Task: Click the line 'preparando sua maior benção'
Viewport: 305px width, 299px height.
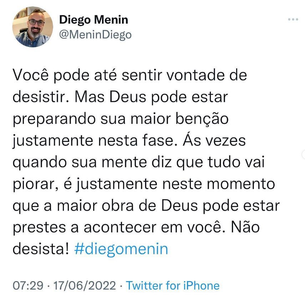Action: point(121,119)
